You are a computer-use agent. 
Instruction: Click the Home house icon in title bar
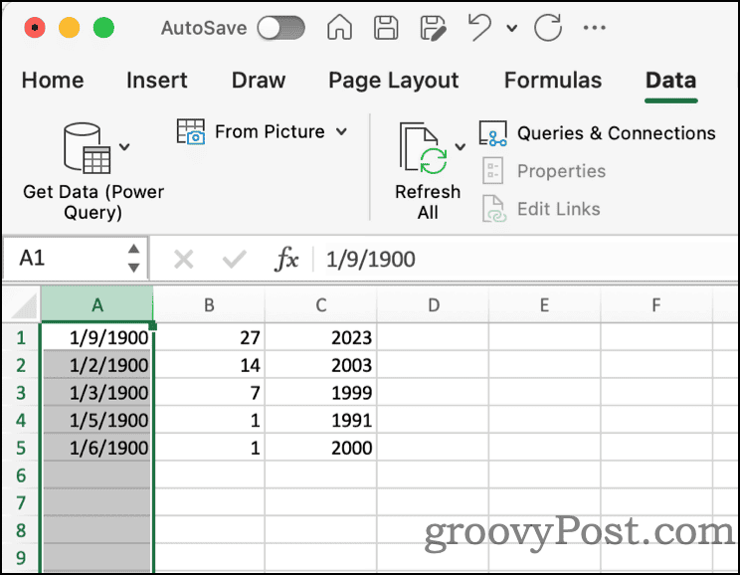[x=339, y=27]
